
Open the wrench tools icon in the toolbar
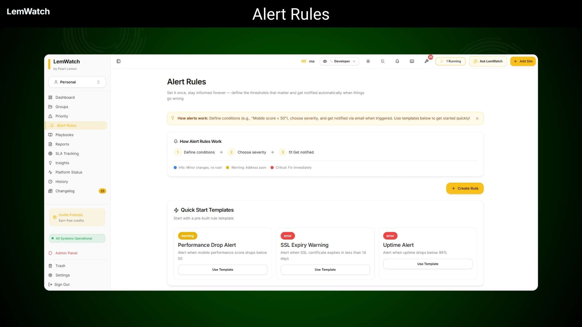click(x=426, y=61)
